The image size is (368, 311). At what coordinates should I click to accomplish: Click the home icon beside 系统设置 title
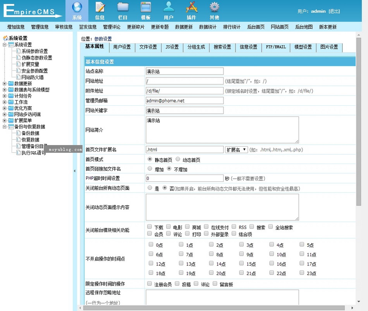tap(5, 38)
